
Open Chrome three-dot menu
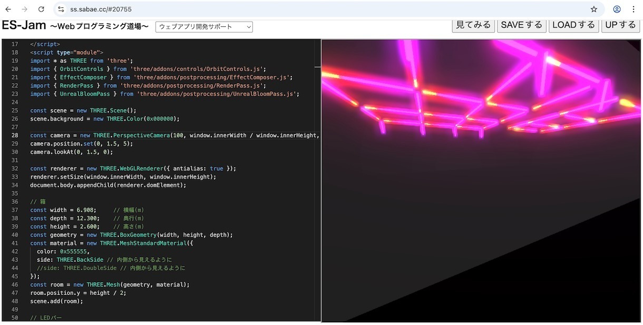click(x=633, y=9)
